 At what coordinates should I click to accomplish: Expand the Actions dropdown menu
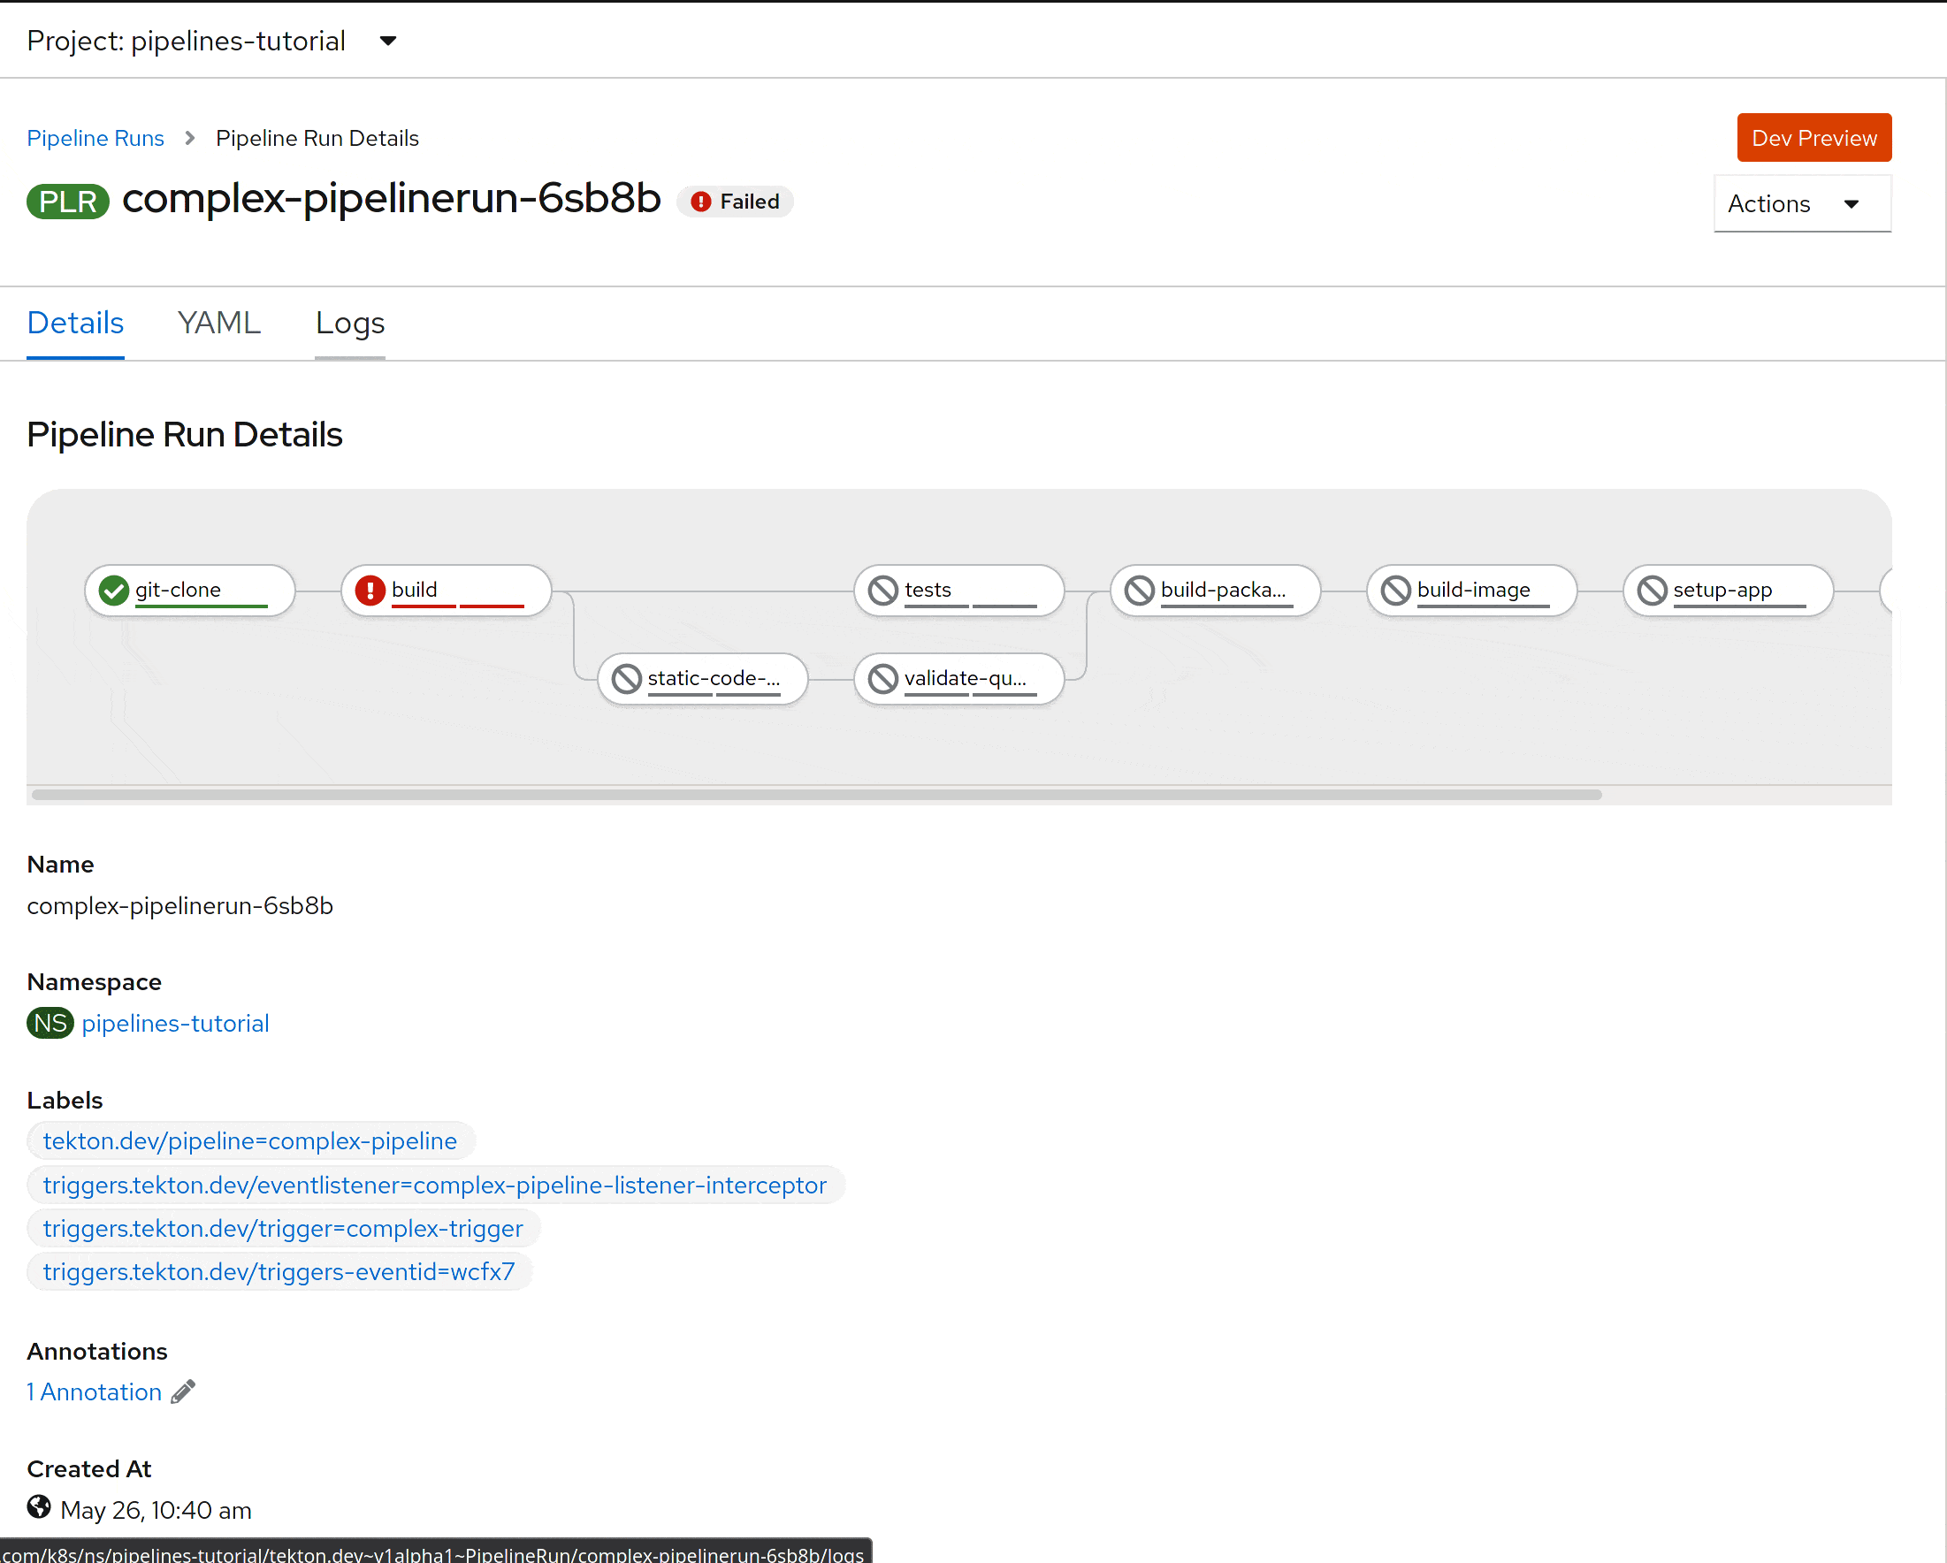pyautogui.click(x=1801, y=204)
